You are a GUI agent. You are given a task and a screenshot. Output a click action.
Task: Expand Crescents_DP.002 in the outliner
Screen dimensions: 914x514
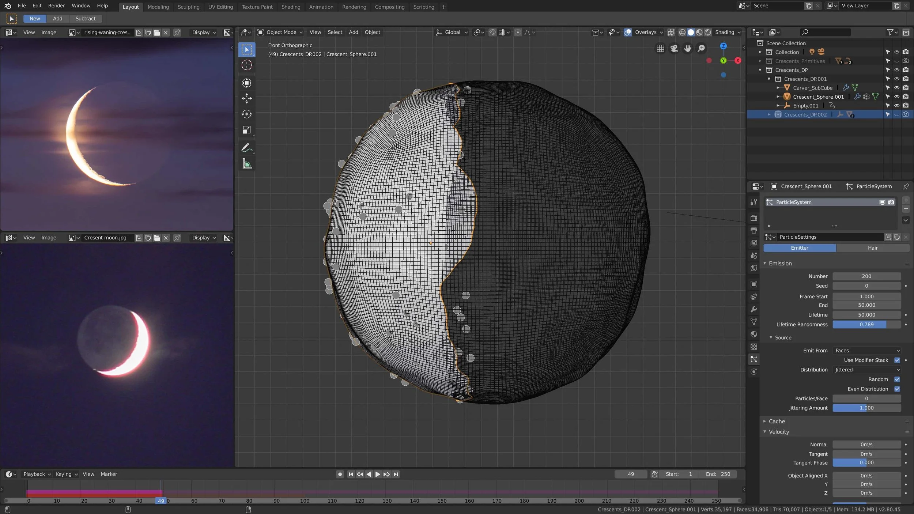coord(769,114)
